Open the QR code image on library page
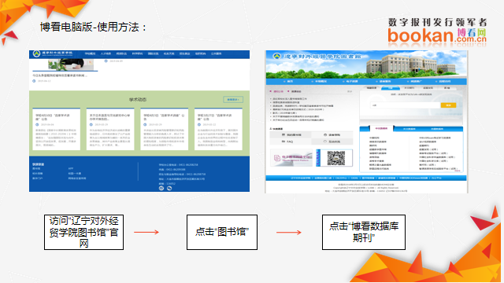 pyautogui.click(x=336, y=157)
